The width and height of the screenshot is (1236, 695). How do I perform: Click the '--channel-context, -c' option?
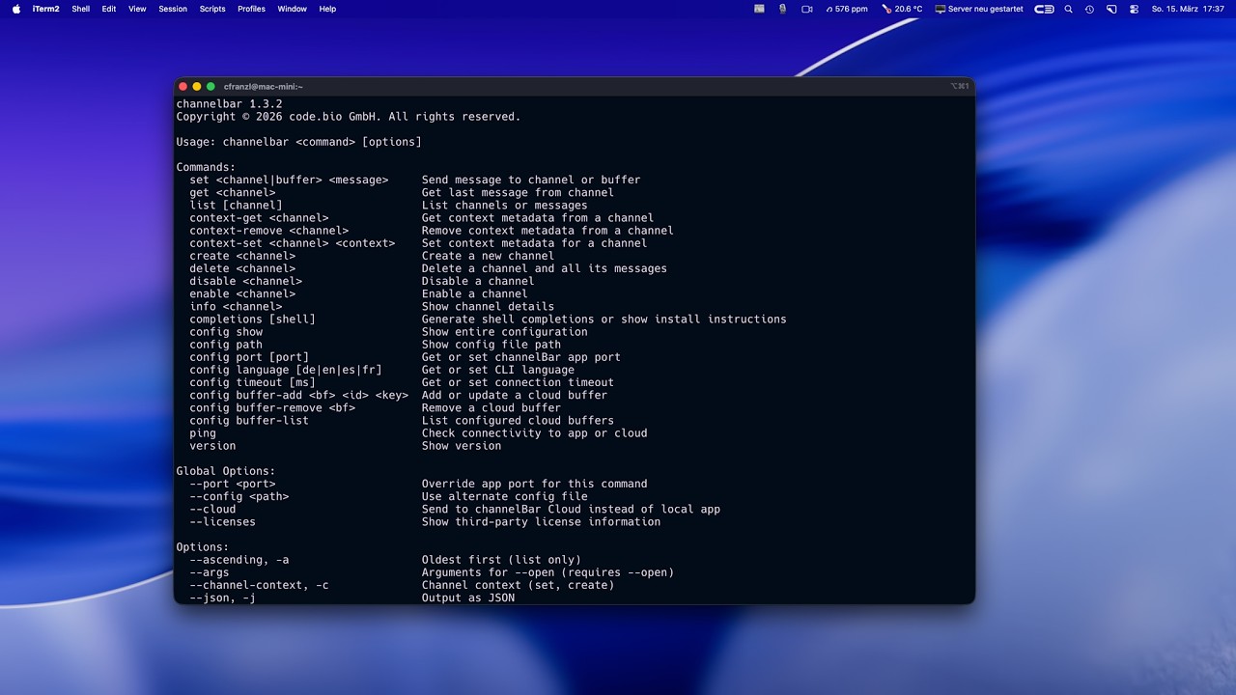point(259,585)
